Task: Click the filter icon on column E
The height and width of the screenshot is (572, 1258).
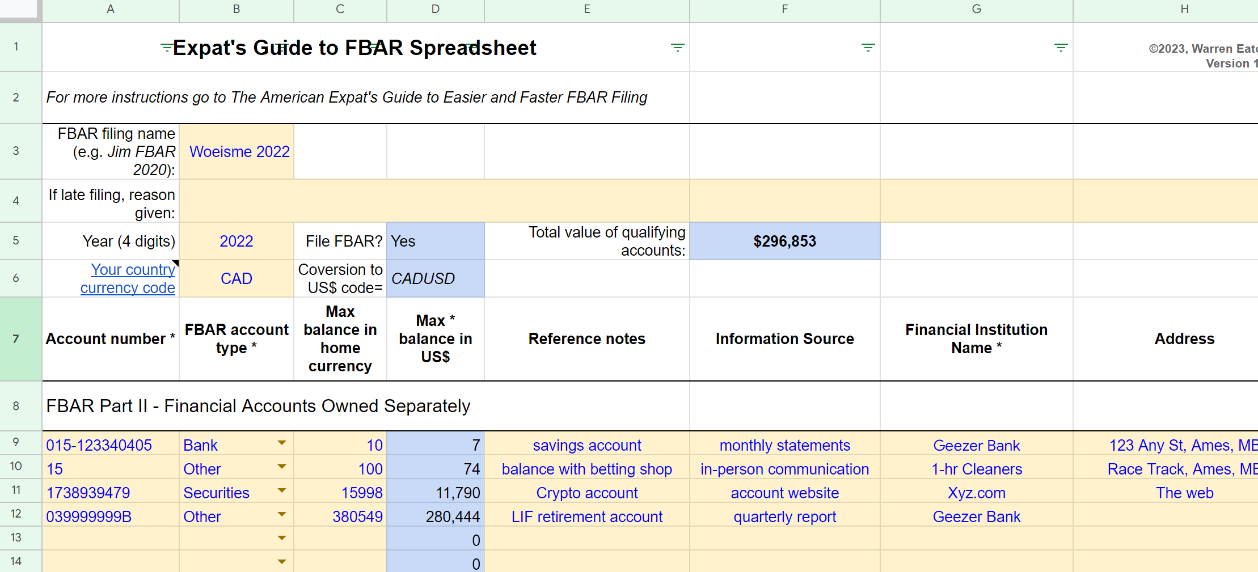Action: (678, 48)
